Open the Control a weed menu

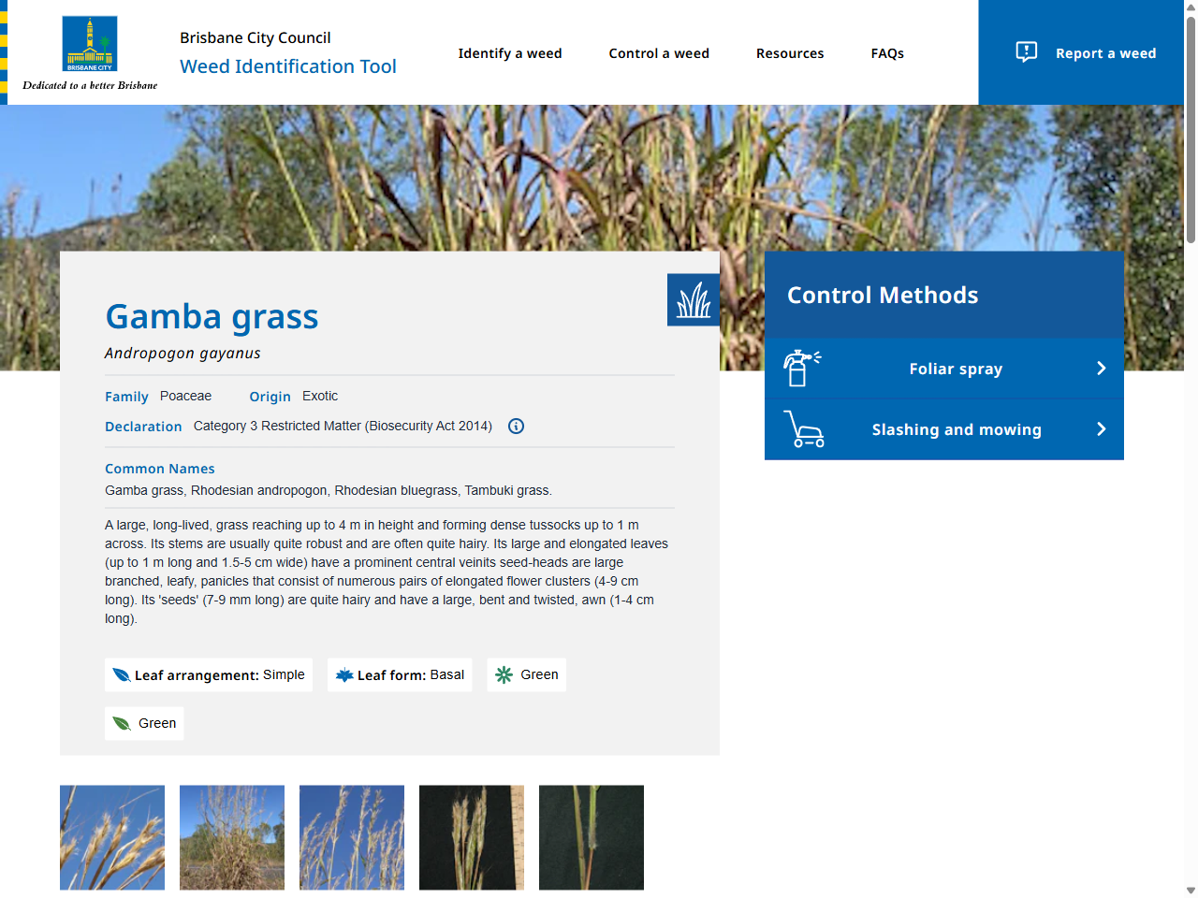tap(659, 53)
